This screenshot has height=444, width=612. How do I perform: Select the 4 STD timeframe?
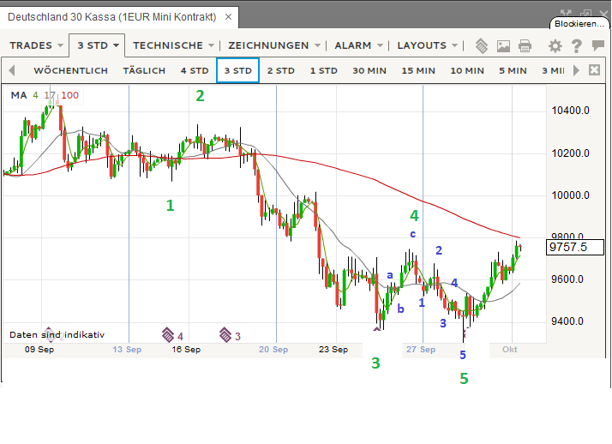pos(194,70)
